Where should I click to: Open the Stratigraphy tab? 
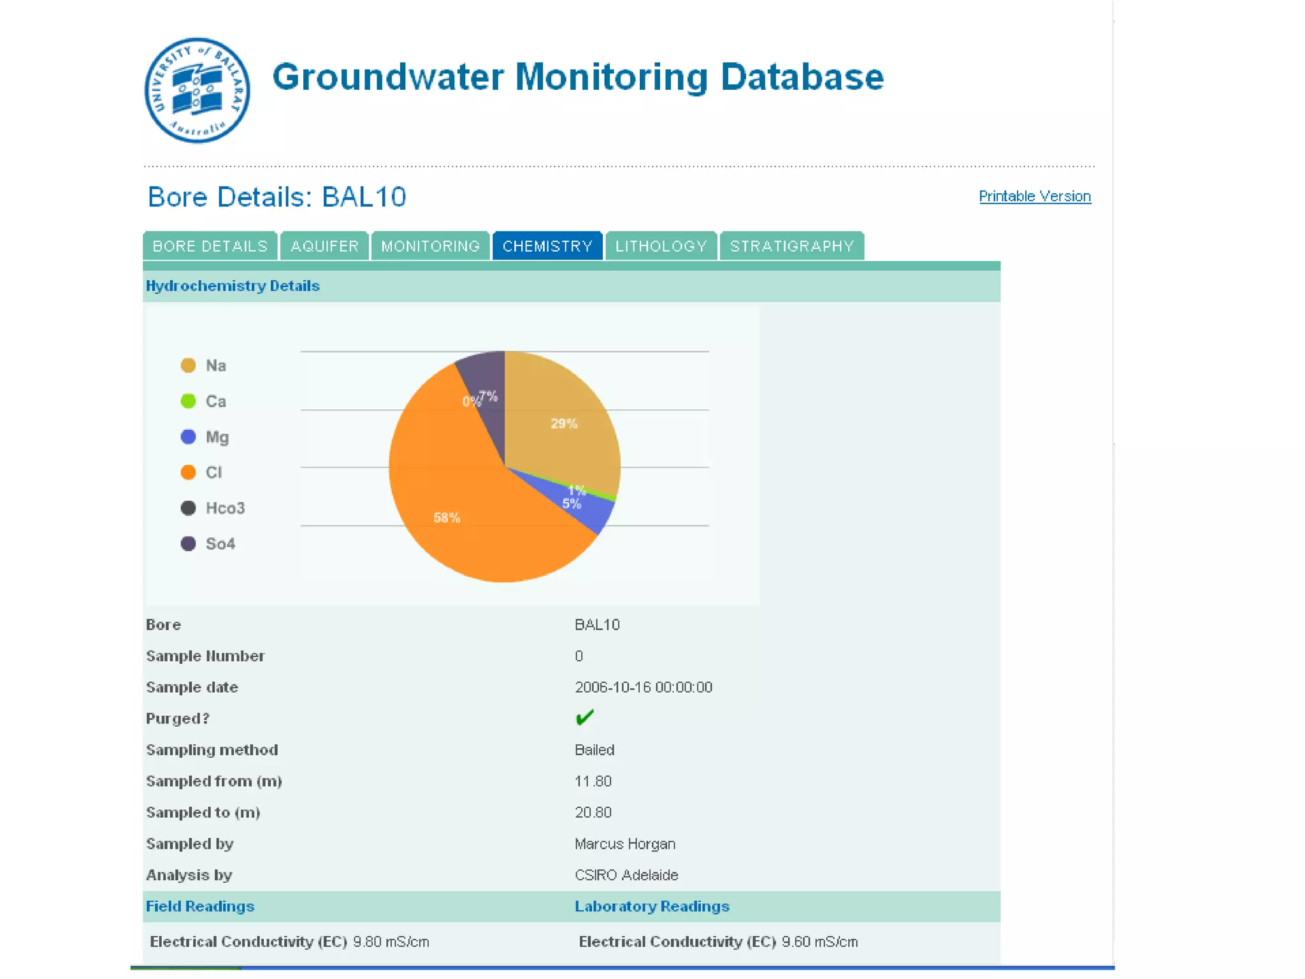[x=791, y=246]
